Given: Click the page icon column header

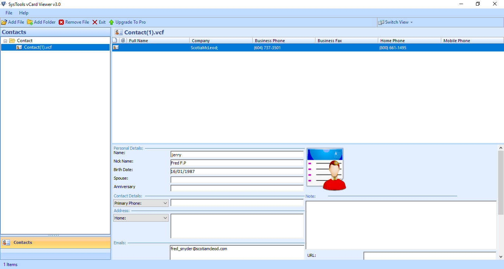Looking at the screenshot, I should point(115,40).
